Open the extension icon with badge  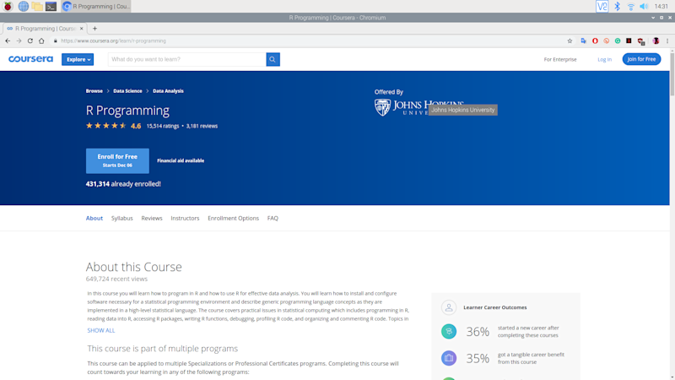point(641,41)
